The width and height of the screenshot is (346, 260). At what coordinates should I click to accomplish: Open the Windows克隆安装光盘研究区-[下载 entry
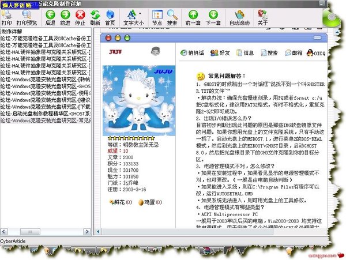click(x=46, y=107)
